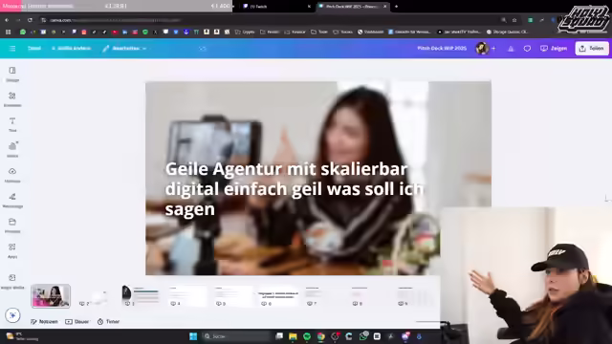Open the Notizen notes panel
This screenshot has height=344, width=612.
(x=44, y=321)
